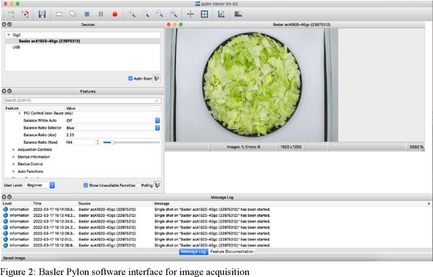Open the Balance Ratio Selector dropdown
Image resolution: width=433 pixels, height=277 pixels.
[112, 127]
